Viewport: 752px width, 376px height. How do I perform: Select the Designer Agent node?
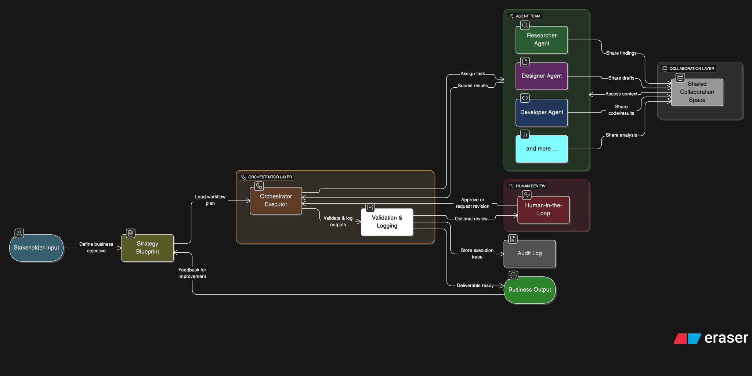click(x=542, y=76)
